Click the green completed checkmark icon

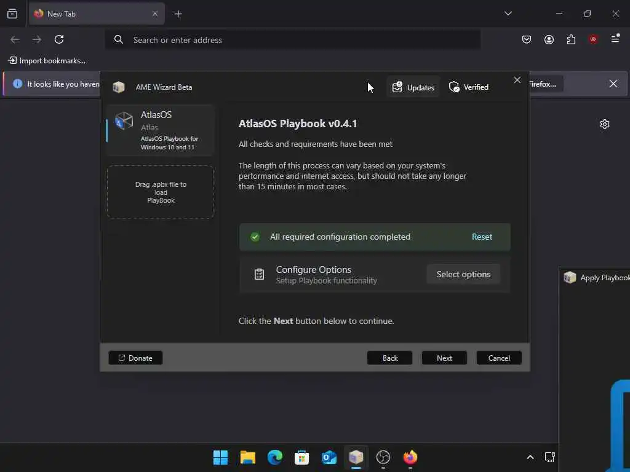pos(255,237)
